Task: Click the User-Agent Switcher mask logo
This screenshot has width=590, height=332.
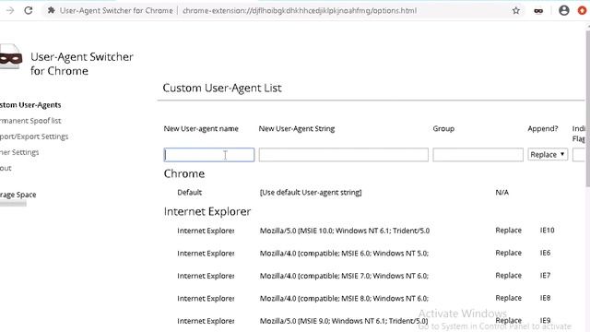Action: [10, 57]
